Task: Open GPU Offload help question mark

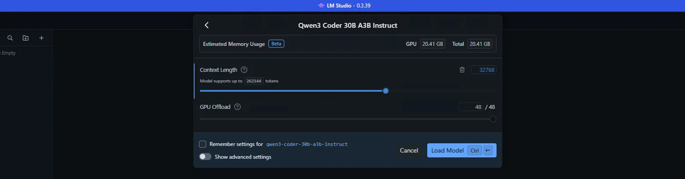Action: click(x=237, y=107)
